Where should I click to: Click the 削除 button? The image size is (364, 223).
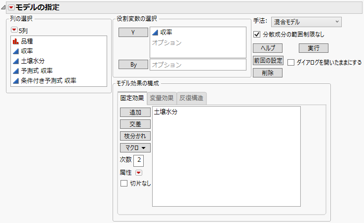pos(268,73)
